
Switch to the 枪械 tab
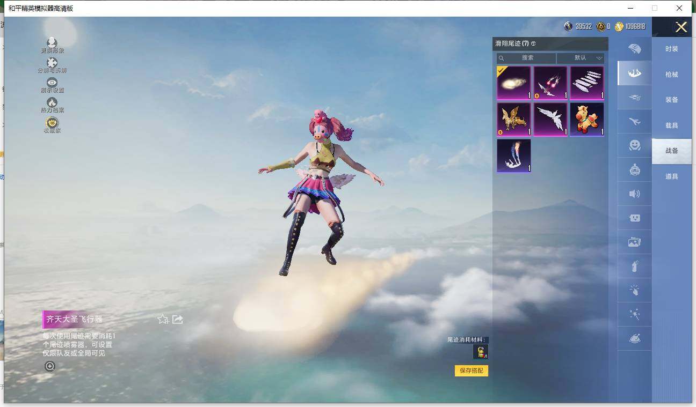click(672, 75)
